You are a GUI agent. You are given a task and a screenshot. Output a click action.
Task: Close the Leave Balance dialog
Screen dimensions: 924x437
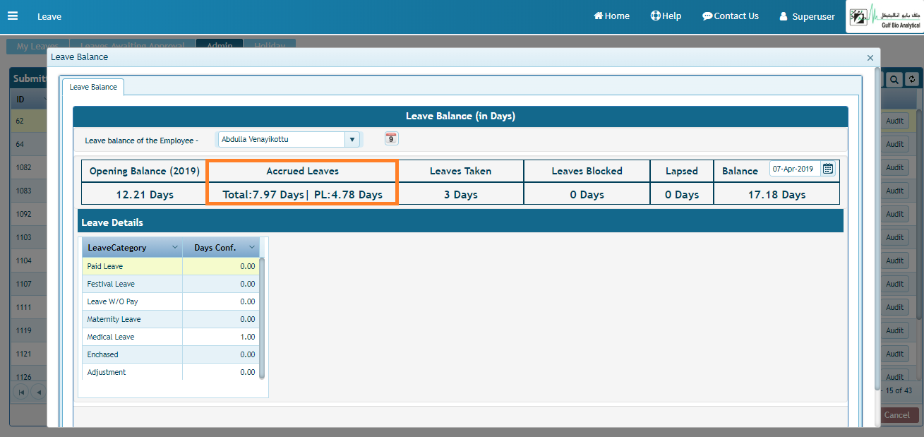pyautogui.click(x=870, y=58)
